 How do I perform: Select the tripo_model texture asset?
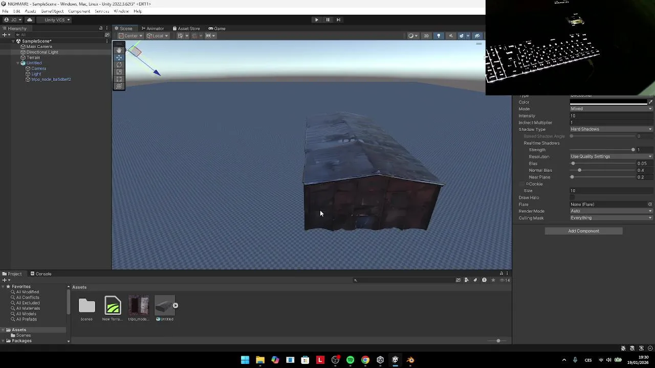[139, 306]
